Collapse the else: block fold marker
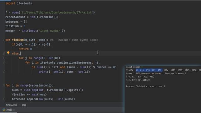Viewport: 201px width, 113px height. click(x=4, y=54)
